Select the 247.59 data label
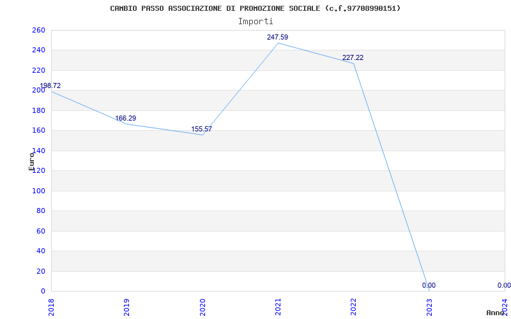This screenshot has width=511, height=319. (x=277, y=37)
